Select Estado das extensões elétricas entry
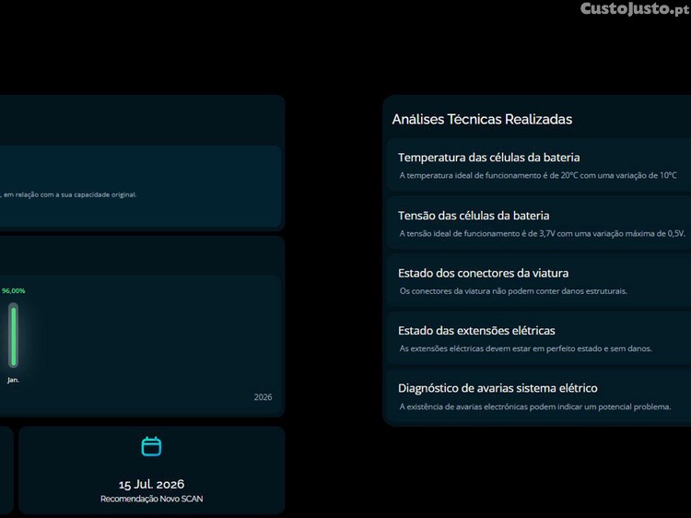Screen dimensions: 691x518 (x=476, y=331)
